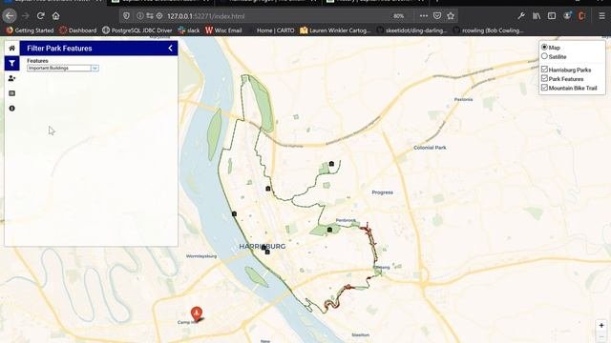Save page to Pocket
Image resolution: width=611 pixels, height=343 pixels.
pyautogui.click(x=437, y=16)
